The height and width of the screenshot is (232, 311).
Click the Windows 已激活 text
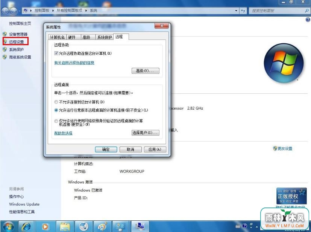(x=88, y=190)
